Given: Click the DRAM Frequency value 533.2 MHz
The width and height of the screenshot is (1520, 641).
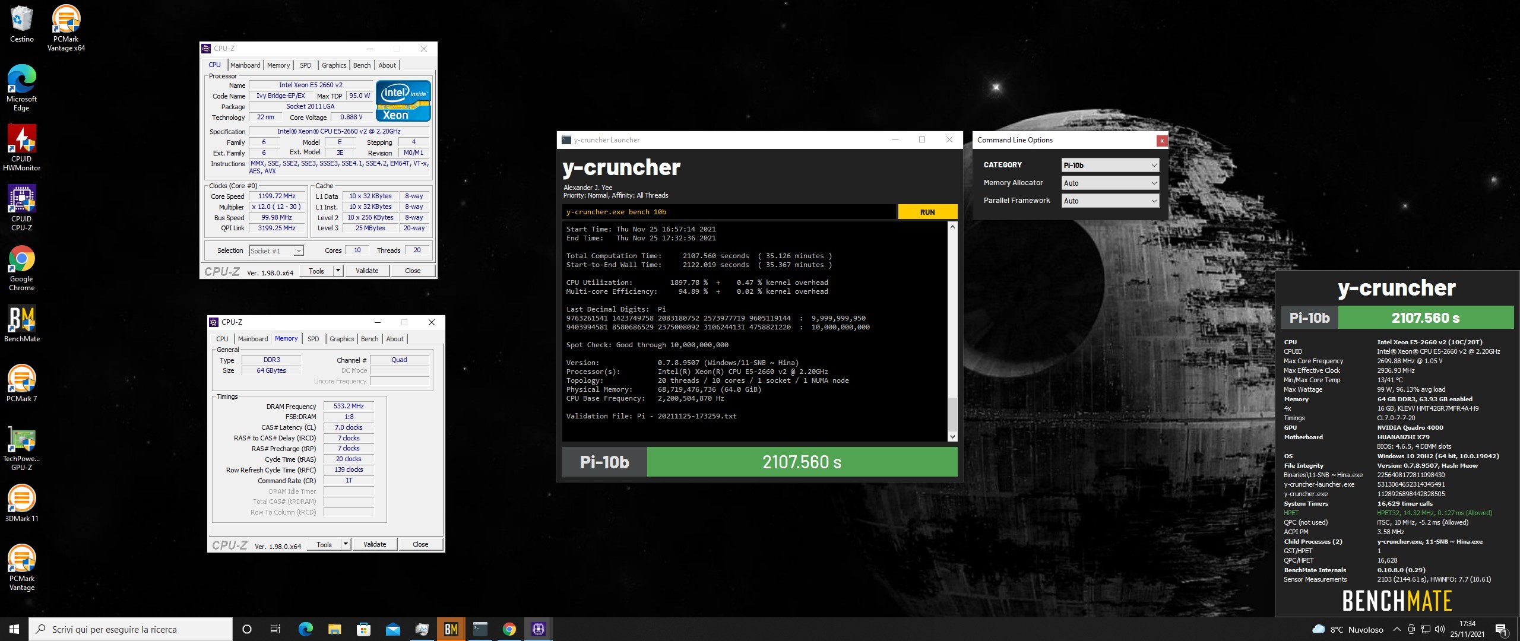Looking at the screenshot, I should click(349, 407).
